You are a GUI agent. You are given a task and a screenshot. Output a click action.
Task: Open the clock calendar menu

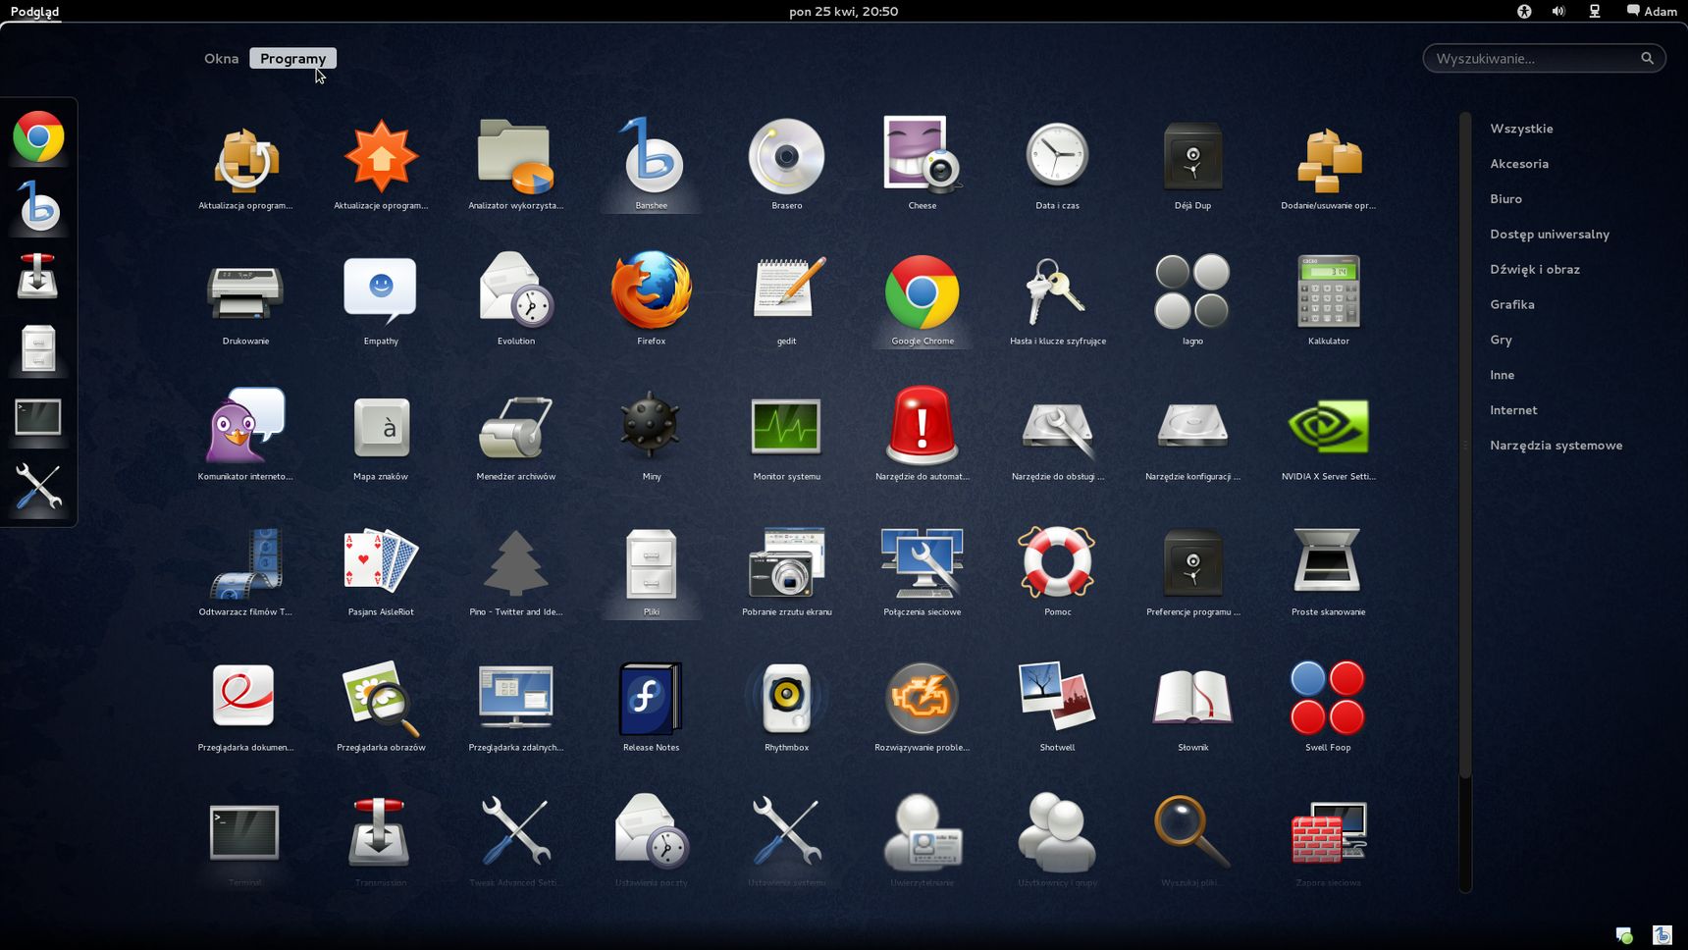point(843,12)
